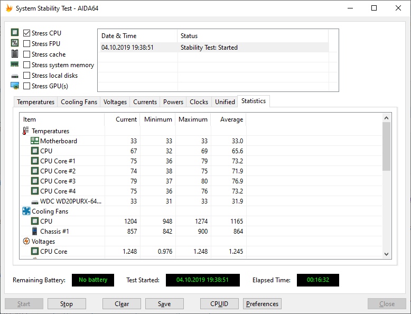Click the 'No battery' status display
This screenshot has height=314, width=411.
click(x=93, y=280)
